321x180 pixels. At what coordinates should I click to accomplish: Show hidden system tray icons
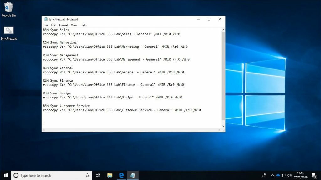pyautogui.click(x=272, y=175)
